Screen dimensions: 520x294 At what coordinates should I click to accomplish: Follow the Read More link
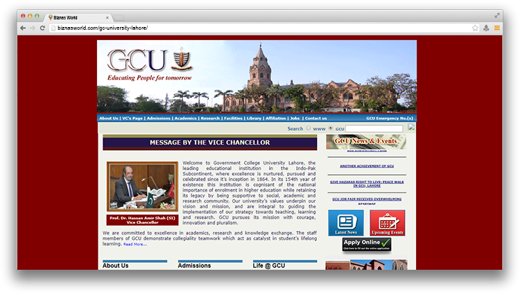point(135,244)
